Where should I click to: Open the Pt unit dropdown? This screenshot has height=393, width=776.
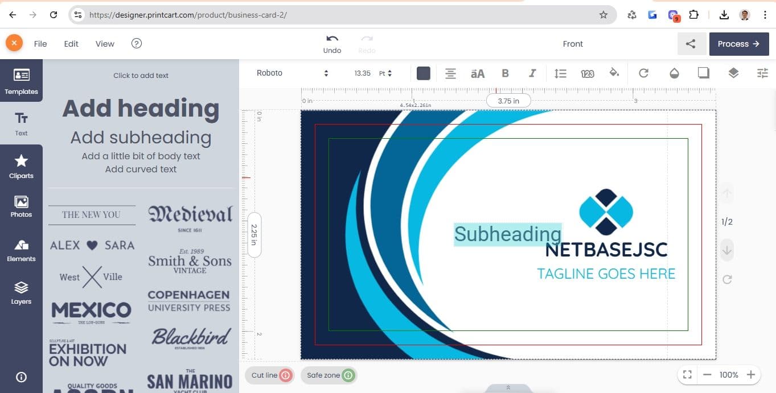(x=385, y=73)
